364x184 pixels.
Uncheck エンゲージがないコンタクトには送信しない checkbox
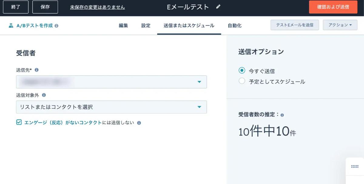pyautogui.click(x=19, y=122)
